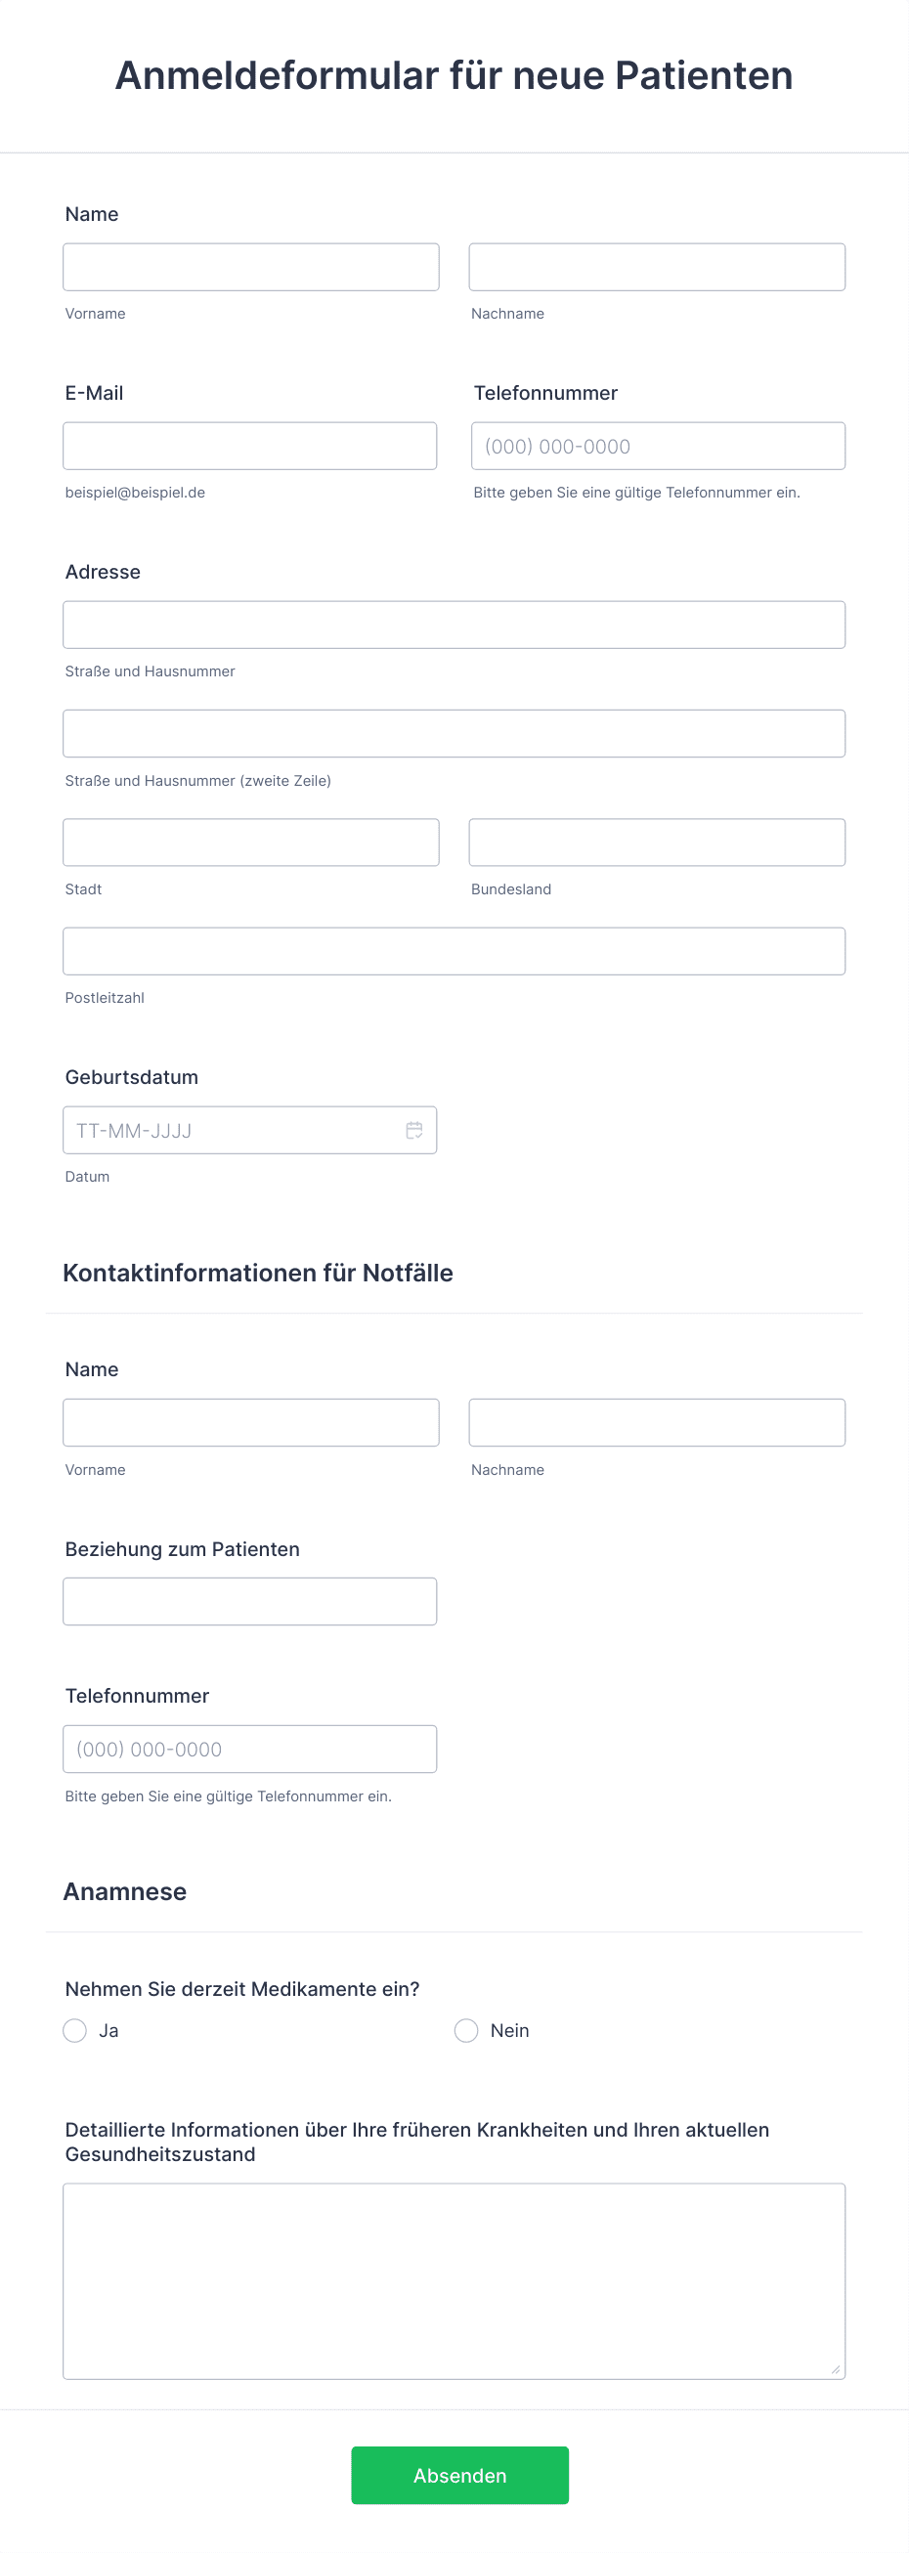The image size is (909, 2553).
Task: Focus the emergency contact Nachname field
Action: click(657, 1422)
